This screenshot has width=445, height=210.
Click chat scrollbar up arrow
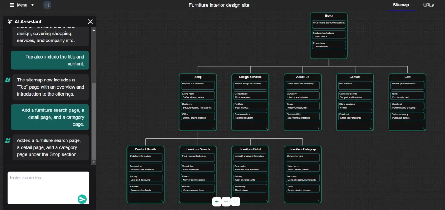point(93,30)
